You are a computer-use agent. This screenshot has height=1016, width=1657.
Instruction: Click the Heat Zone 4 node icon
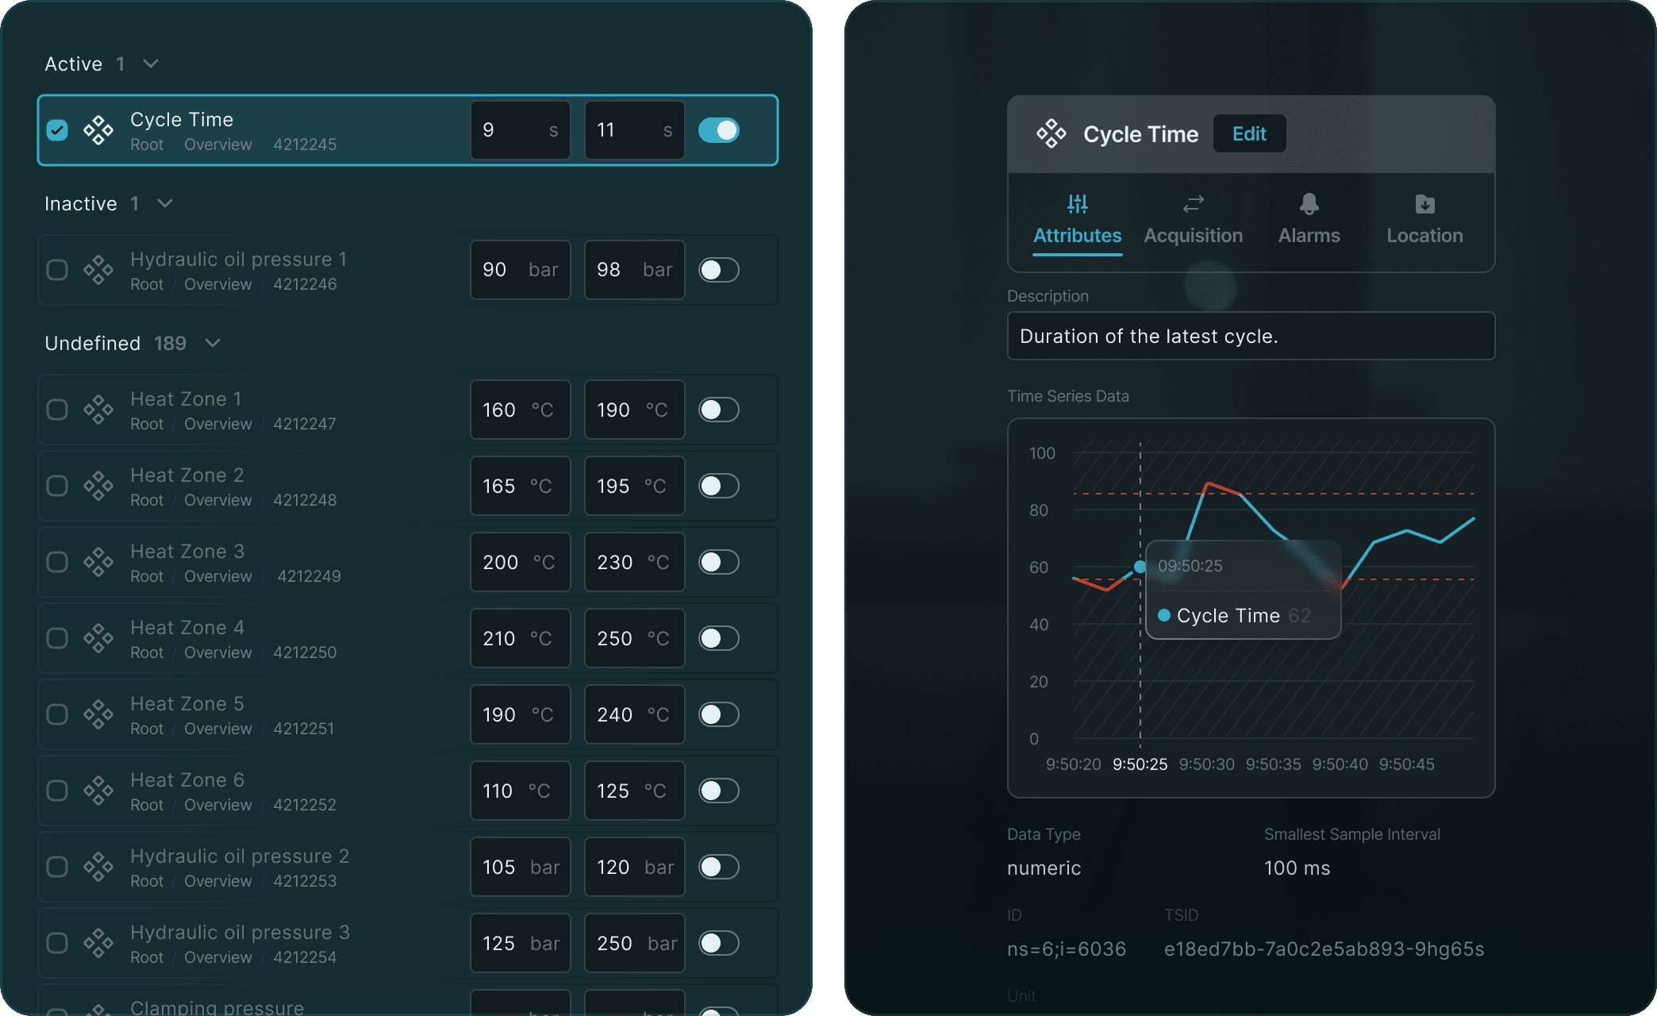pos(98,638)
